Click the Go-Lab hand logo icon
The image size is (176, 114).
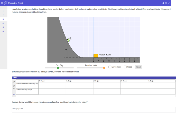pos(6,3)
